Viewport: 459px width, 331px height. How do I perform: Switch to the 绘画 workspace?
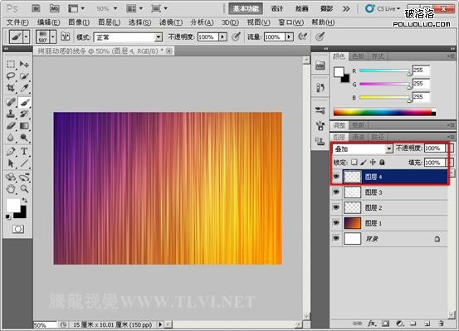[301, 9]
